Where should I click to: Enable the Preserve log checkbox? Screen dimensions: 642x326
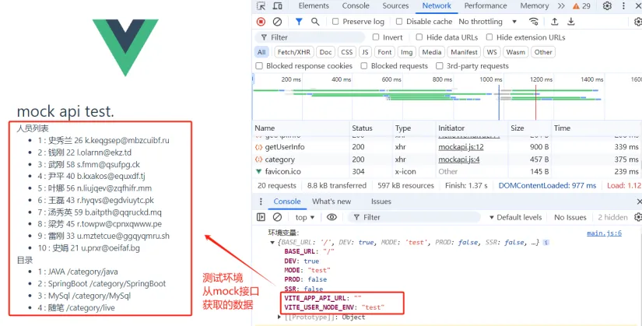point(336,22)
